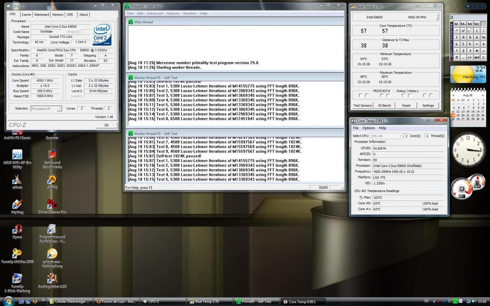Go to the next month in the calendar gadget
The width and height of the screenshot is (490, 306).
click(x=483, y=95)
